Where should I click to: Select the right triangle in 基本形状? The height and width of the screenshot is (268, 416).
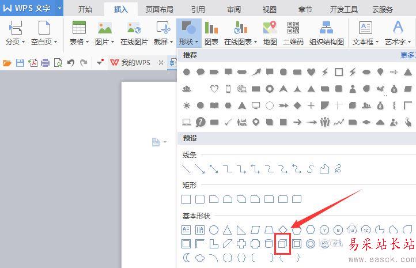[x=241, y=230]
